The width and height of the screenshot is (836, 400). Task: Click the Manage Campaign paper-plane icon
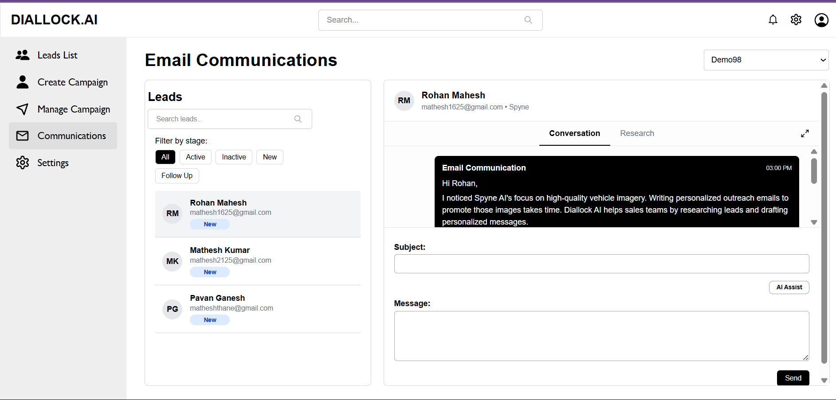point(23,109)
